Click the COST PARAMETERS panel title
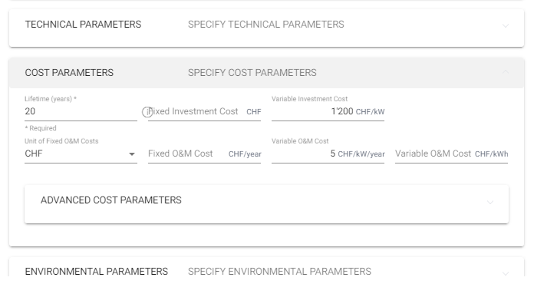This screenshot has height=284, width=534. [69, 73]
